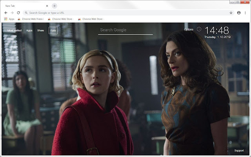
Task: Click the 14:48 time display
Action: pos(217,30)
